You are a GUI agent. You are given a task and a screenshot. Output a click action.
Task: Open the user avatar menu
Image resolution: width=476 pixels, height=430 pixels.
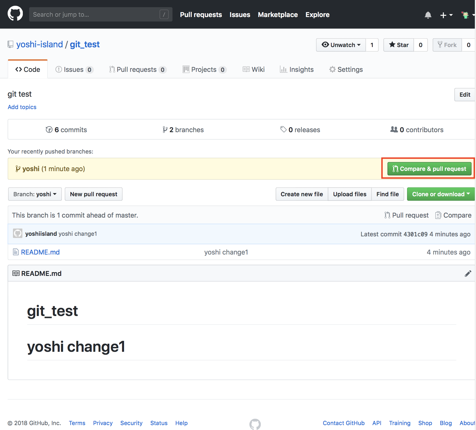467,15
